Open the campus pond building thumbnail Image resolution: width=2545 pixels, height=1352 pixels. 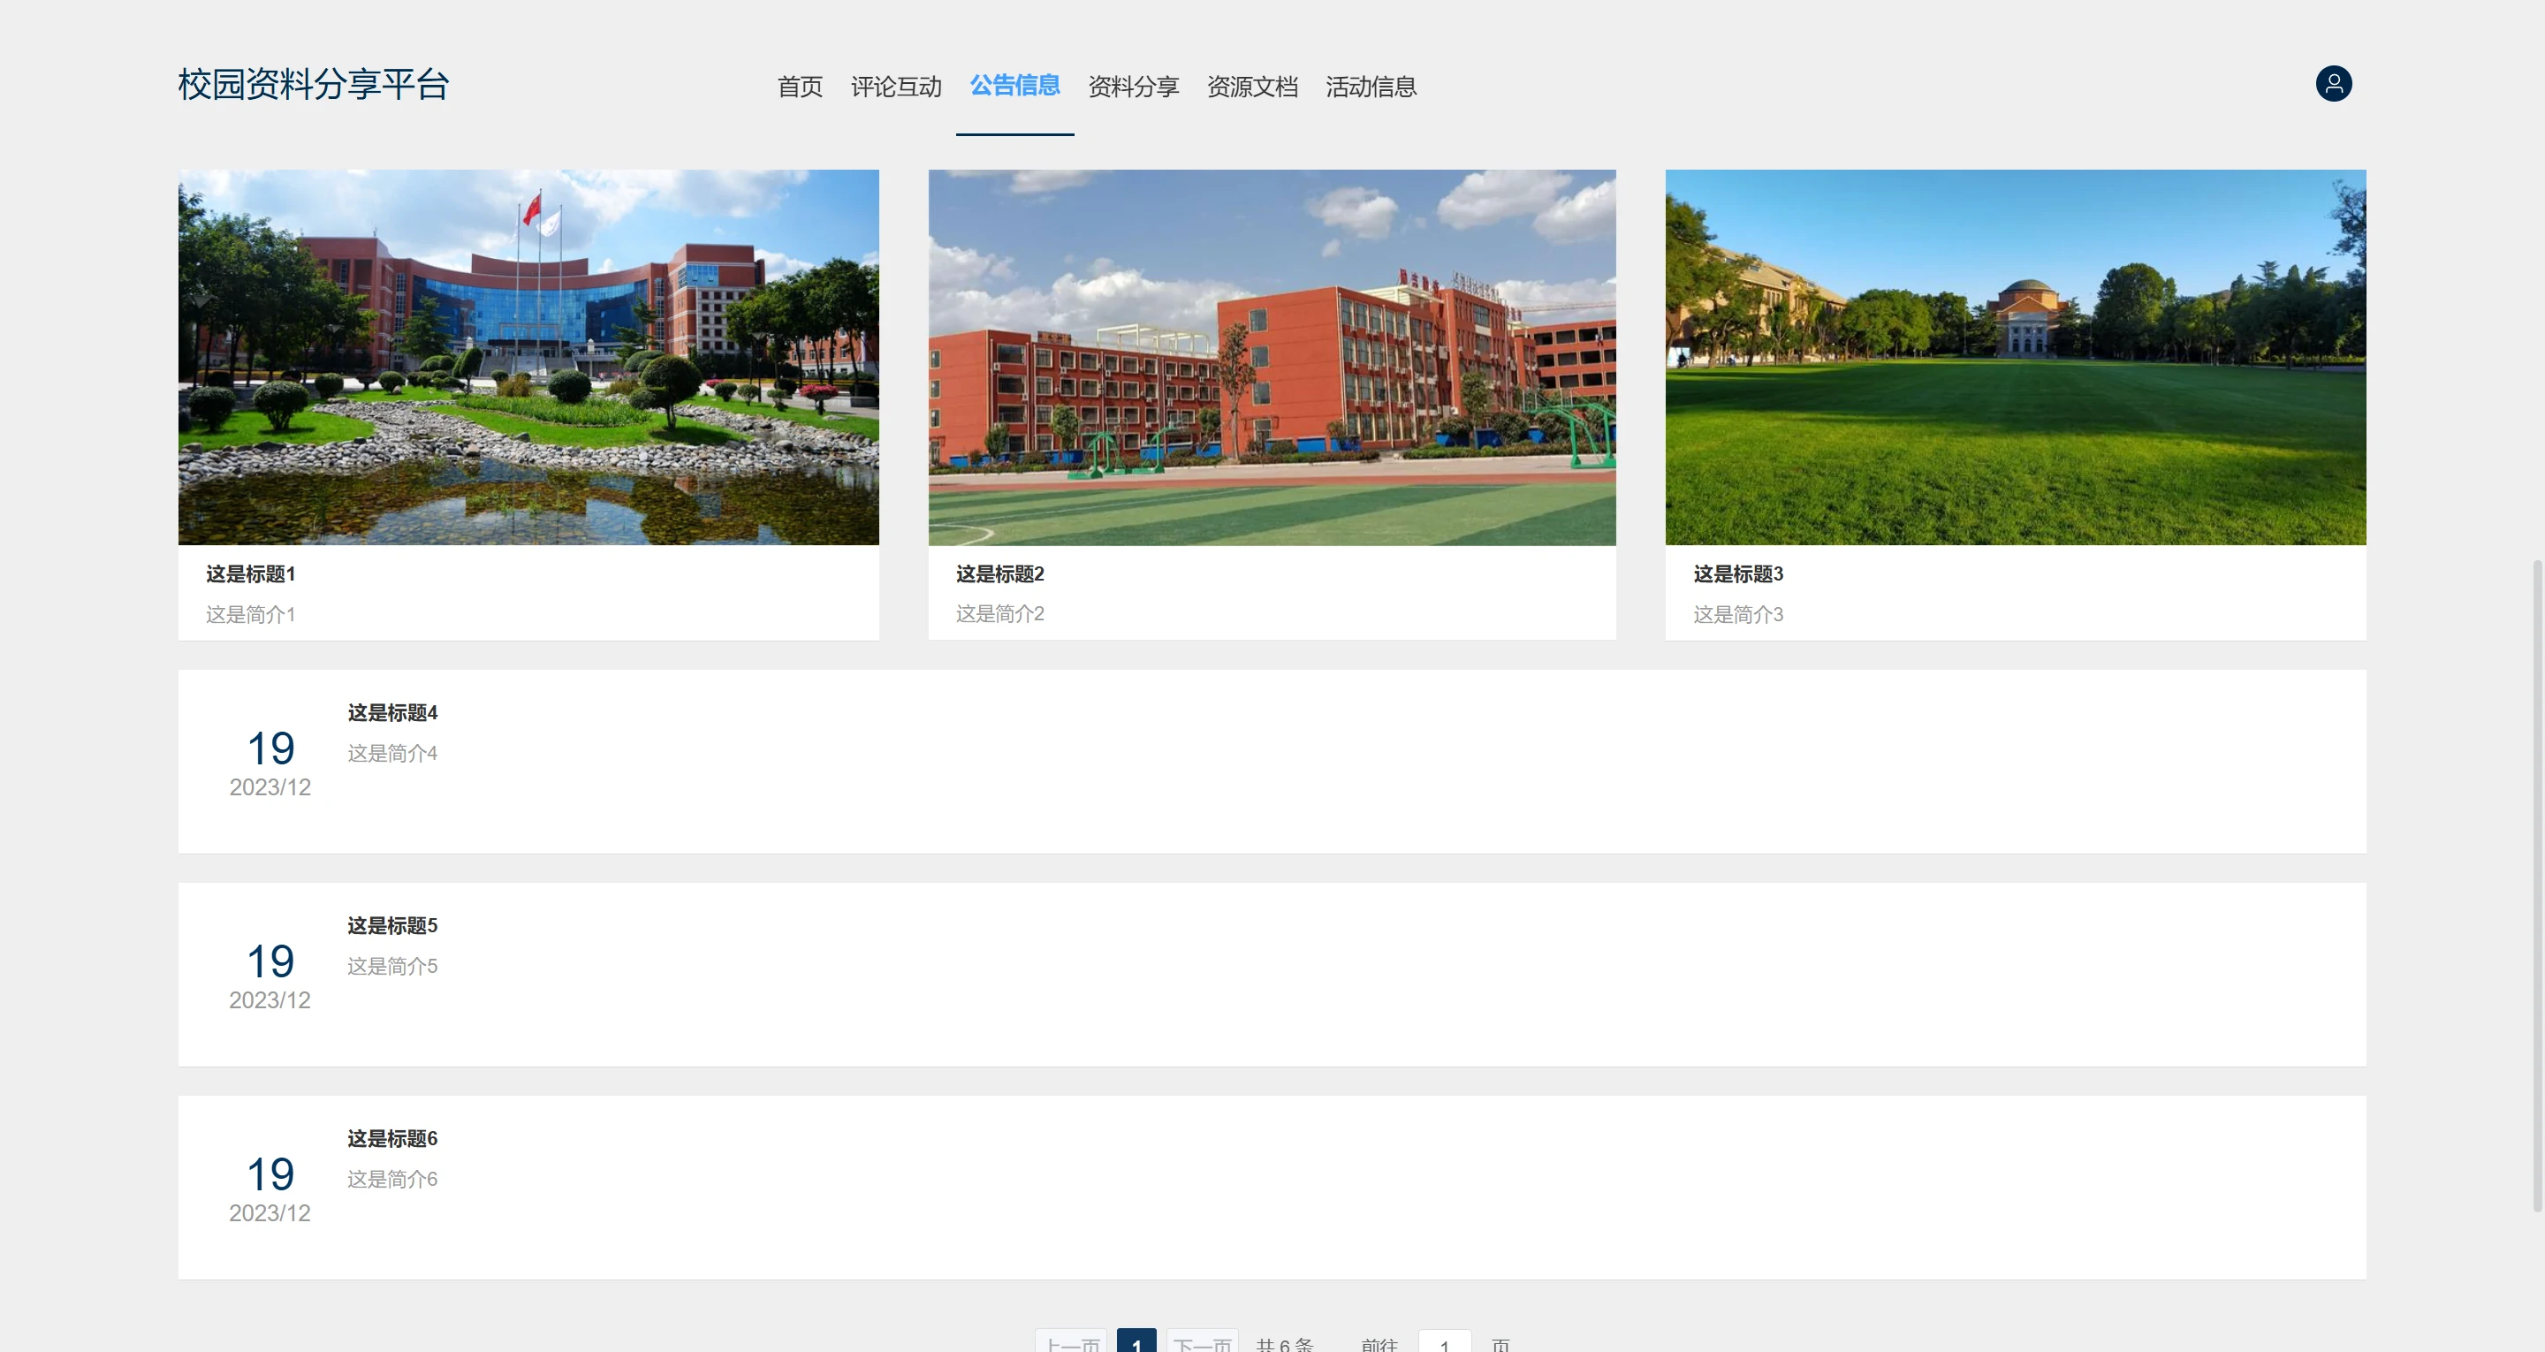(x=528, y=357)
